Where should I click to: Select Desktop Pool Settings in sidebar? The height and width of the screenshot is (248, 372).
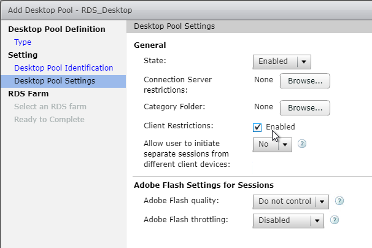[x=63, y=81]
